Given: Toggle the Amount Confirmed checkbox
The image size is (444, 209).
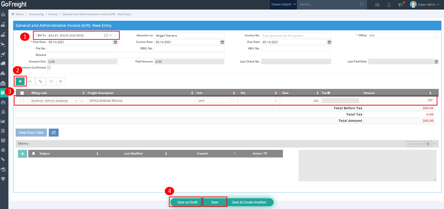Looking at the screenshot, I should click(x=49, y=67).
